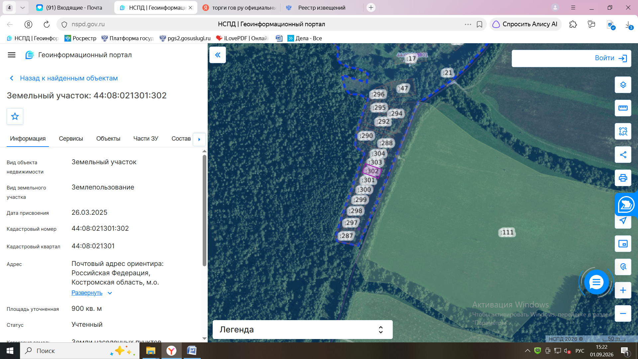Viewport: 638px width, 359px height.
Task: Click Назад к найденным объектам link
Action: [x=69, y=78]
